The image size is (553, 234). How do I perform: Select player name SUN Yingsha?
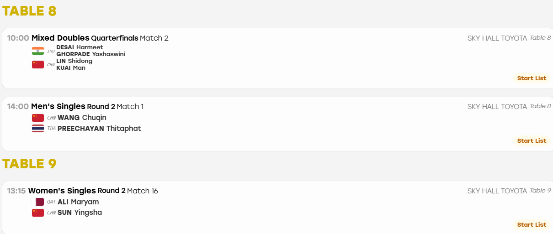click(x=80, y=213)
